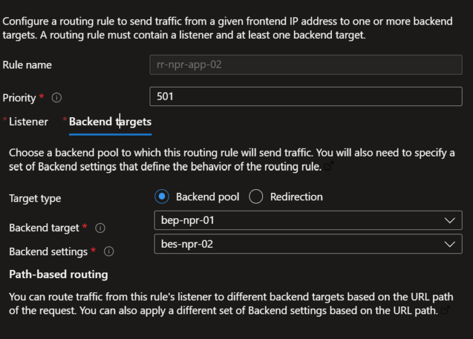473x339 pixels.
Task: Click the Backend target info icon
Action: coord(100,228)
